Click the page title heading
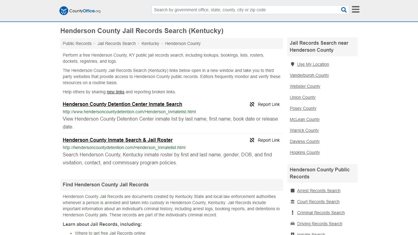 (x=142, y=31)
